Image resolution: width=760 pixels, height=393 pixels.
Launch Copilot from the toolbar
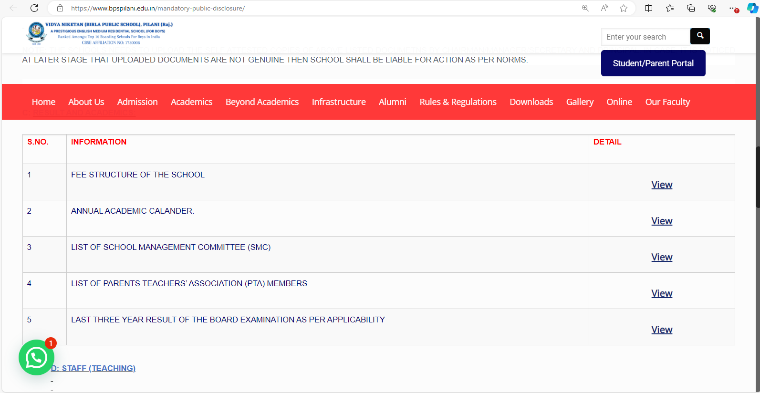click(x=752, y=8)
